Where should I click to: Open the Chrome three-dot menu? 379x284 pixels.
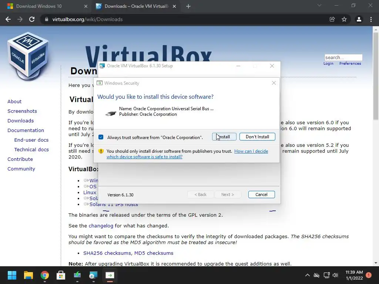371,19
